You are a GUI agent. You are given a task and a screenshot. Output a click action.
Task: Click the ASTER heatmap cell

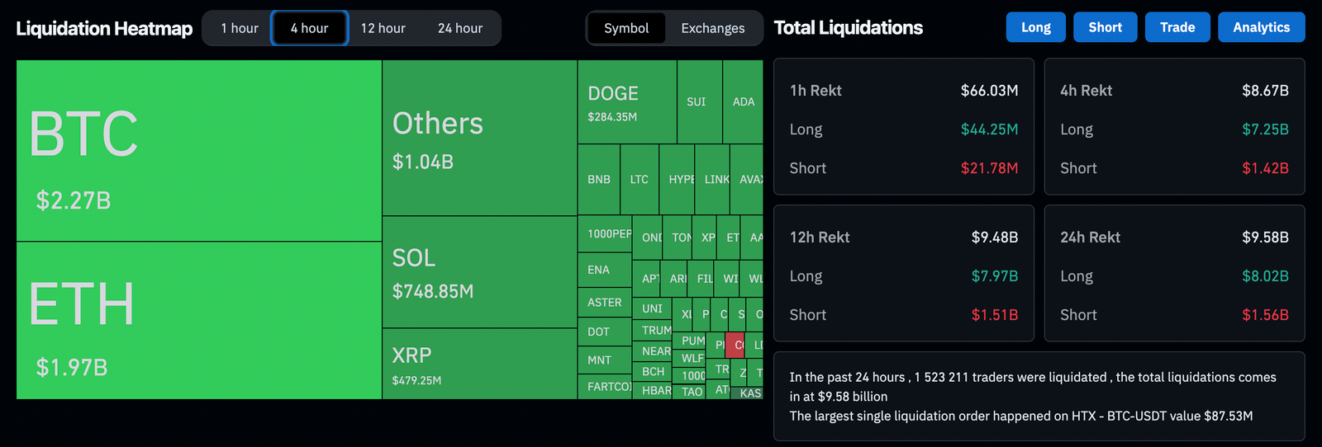coord(605,303)
